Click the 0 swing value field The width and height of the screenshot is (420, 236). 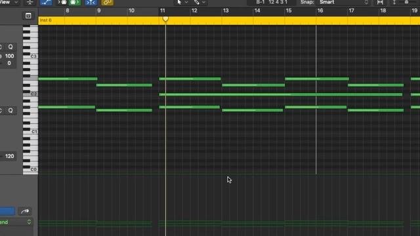[x=9, y=63]
